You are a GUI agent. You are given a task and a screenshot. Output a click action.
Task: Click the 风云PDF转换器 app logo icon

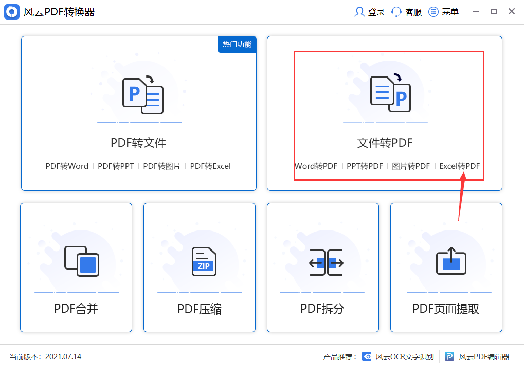click(x=12, y=12)
